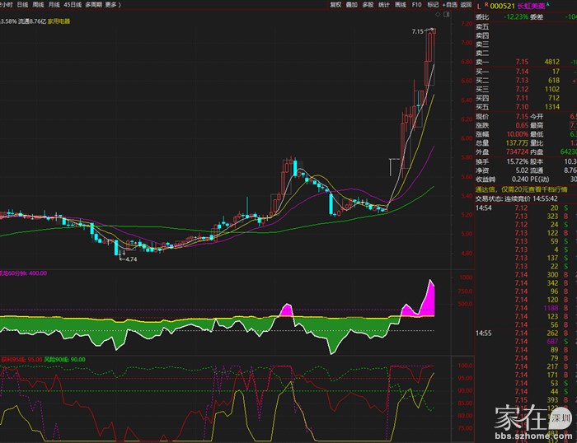Open the 多股 multi-stock view
Image resolution: width=577 pixels, height=443 pixels.
click(x=368, y=5)
